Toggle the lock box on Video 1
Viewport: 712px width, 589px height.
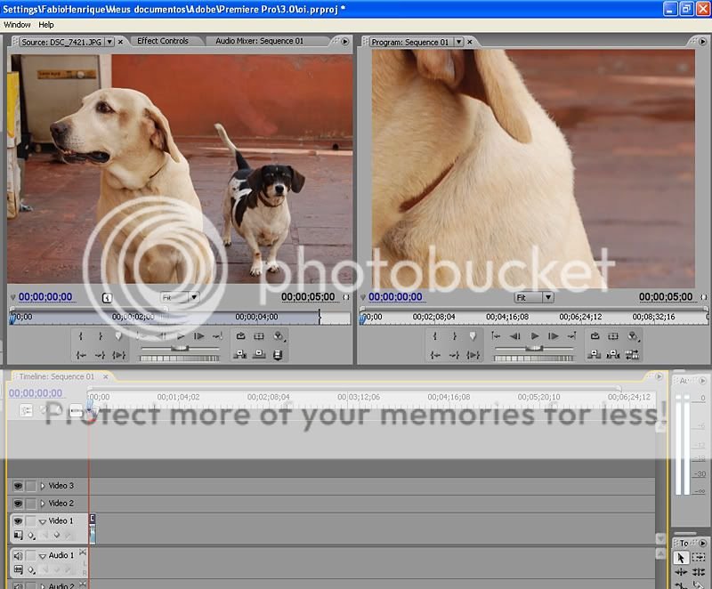click(x=31, y=521)
